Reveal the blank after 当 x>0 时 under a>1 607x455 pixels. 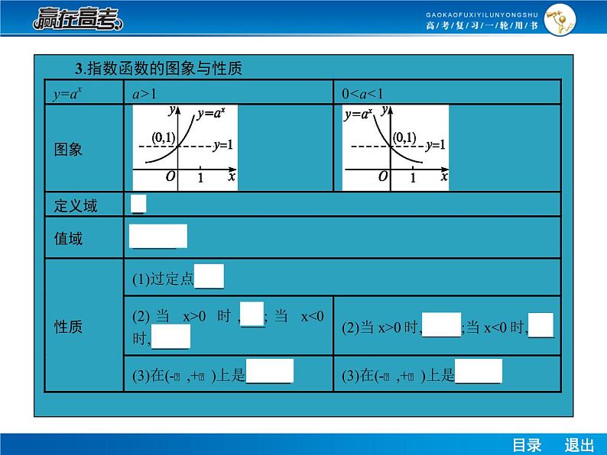pyautogui.click(x=252, y=315)
